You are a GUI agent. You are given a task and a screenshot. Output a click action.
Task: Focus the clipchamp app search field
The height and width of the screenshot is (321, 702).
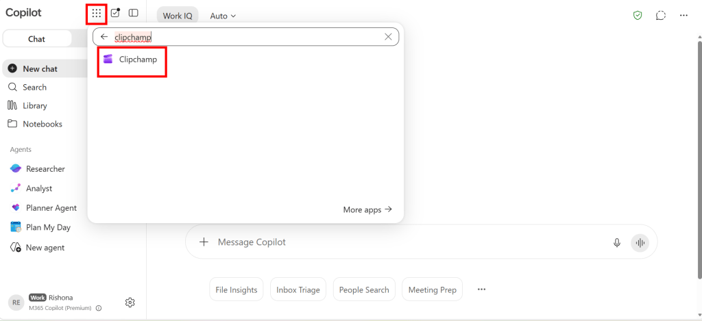click(245, 37)
